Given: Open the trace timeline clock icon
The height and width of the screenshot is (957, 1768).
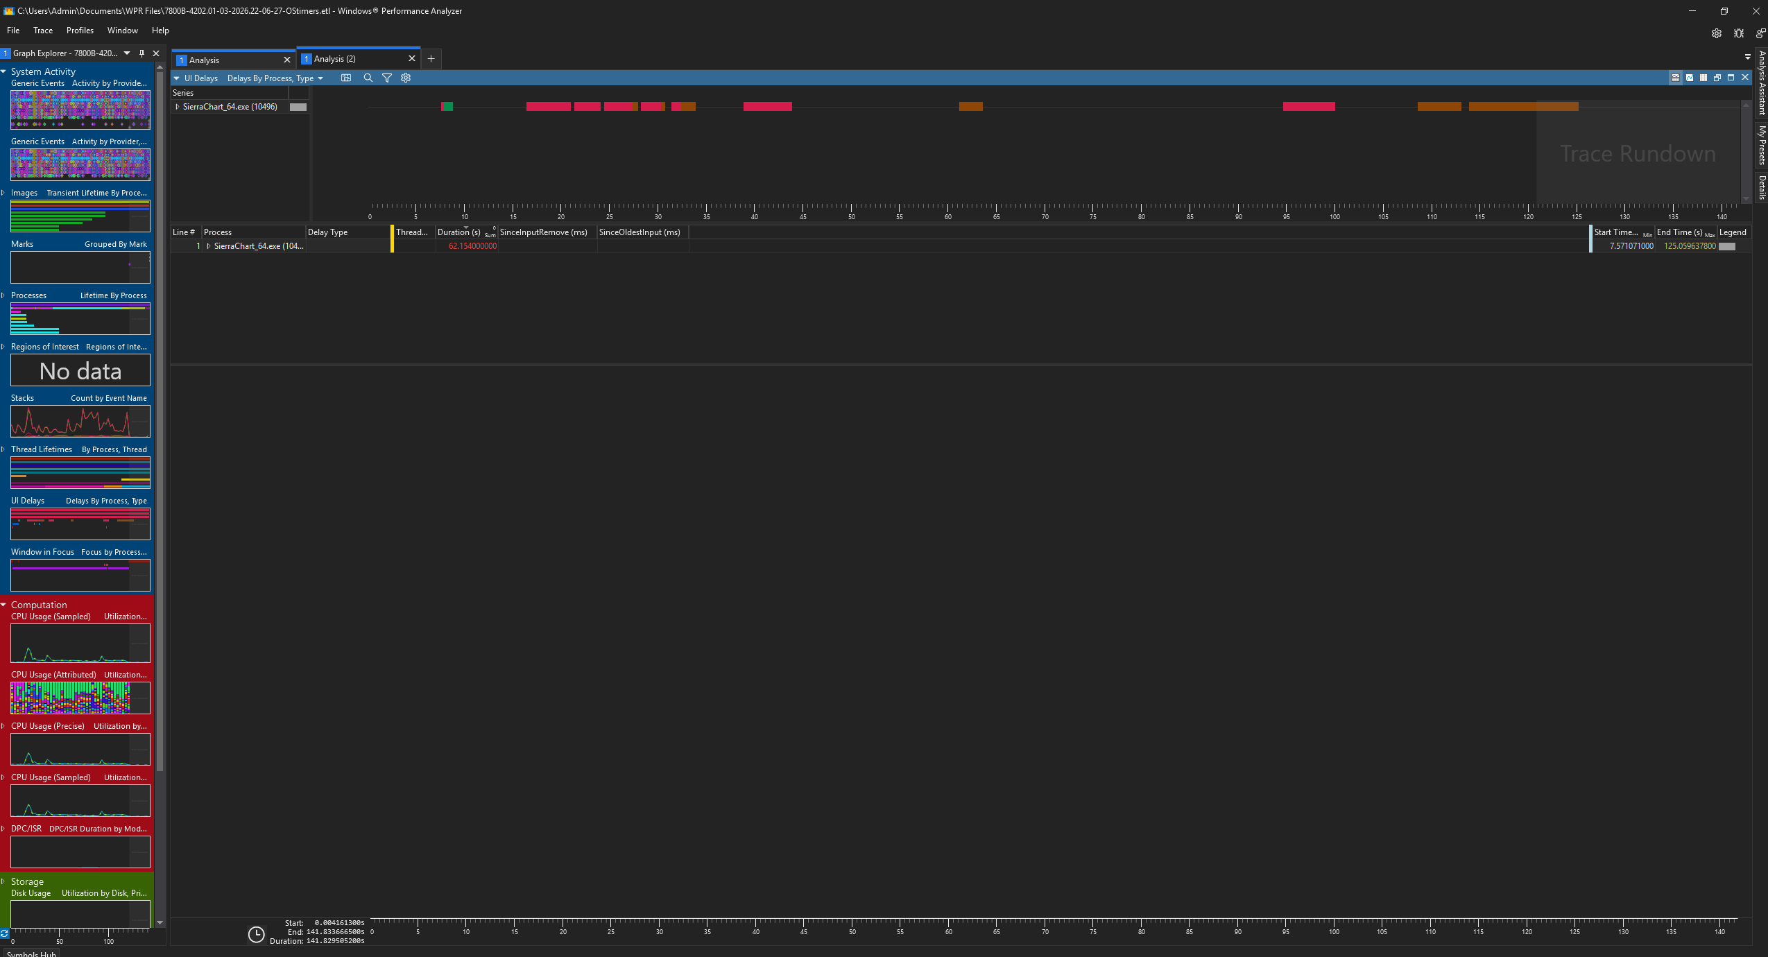Looking at the screenshot, I should (x=256, y=934).
